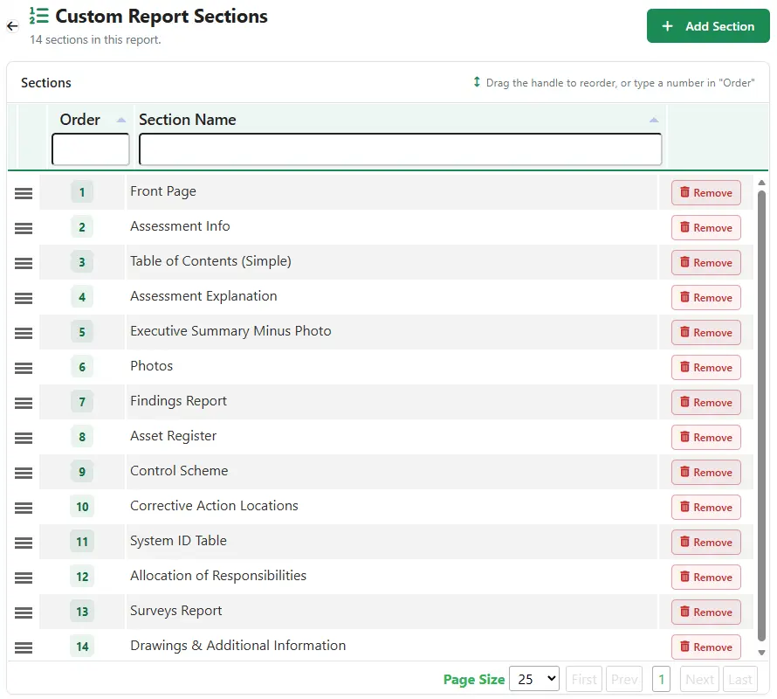Click the drag handle for Surveys Report
Viewport: 777px width, 699px height.
tap(24, 612)
